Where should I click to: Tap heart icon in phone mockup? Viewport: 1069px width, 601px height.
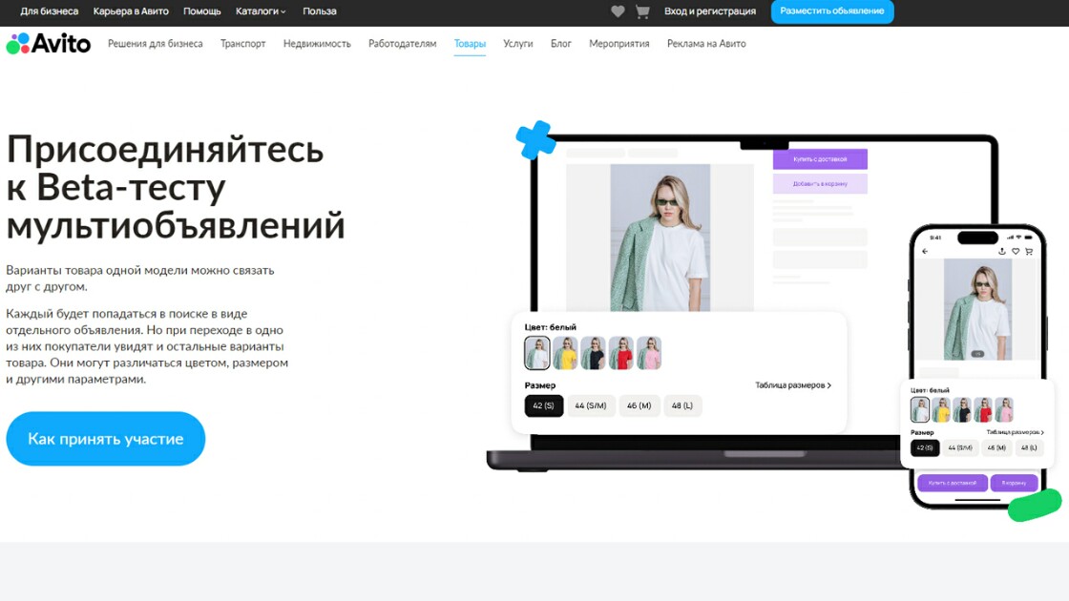click(1016, 252)
